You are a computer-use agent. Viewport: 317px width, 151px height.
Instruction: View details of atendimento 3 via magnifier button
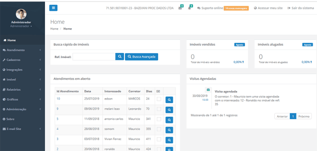click(x=169, y=140)
